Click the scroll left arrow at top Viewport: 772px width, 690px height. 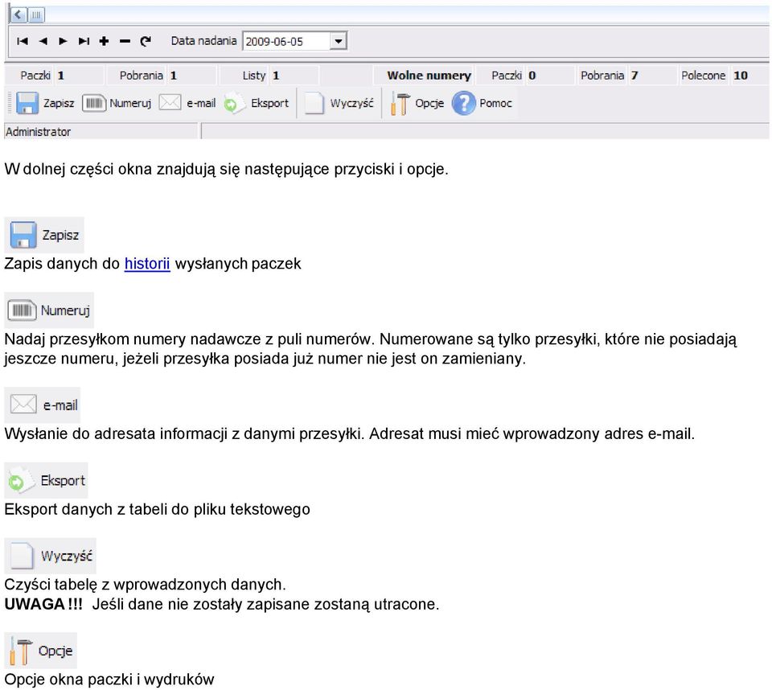coord(18,14)
